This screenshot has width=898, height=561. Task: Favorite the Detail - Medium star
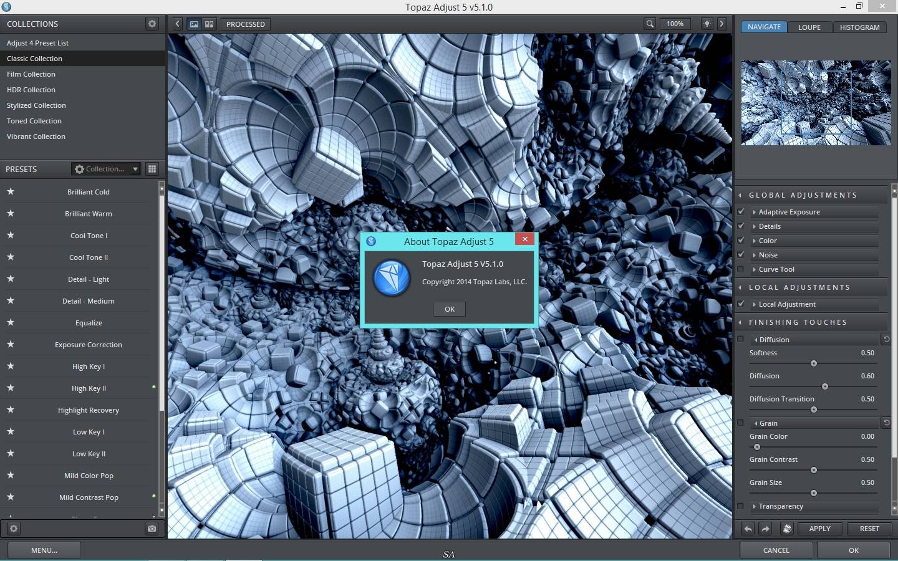point(11,300)
